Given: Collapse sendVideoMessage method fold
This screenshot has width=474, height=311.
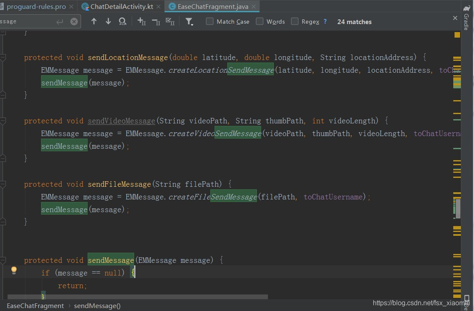Looking at the screenshot, I should click(3, 121).
